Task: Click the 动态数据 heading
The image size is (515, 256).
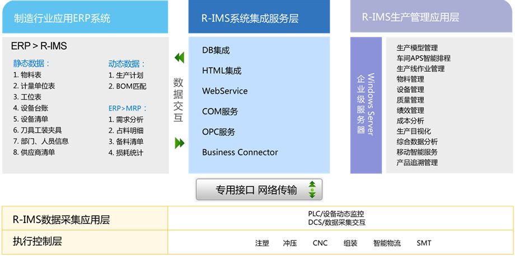Action: [127, 64]
